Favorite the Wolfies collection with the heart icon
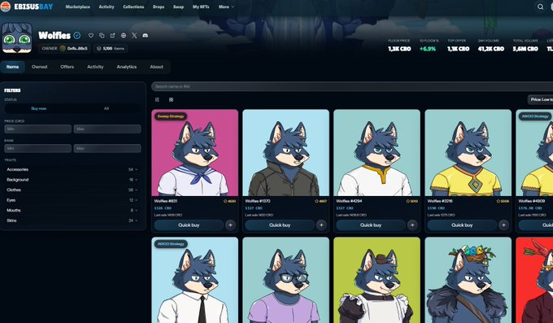This screenshot has width=553, height=323. pos(91,35)
